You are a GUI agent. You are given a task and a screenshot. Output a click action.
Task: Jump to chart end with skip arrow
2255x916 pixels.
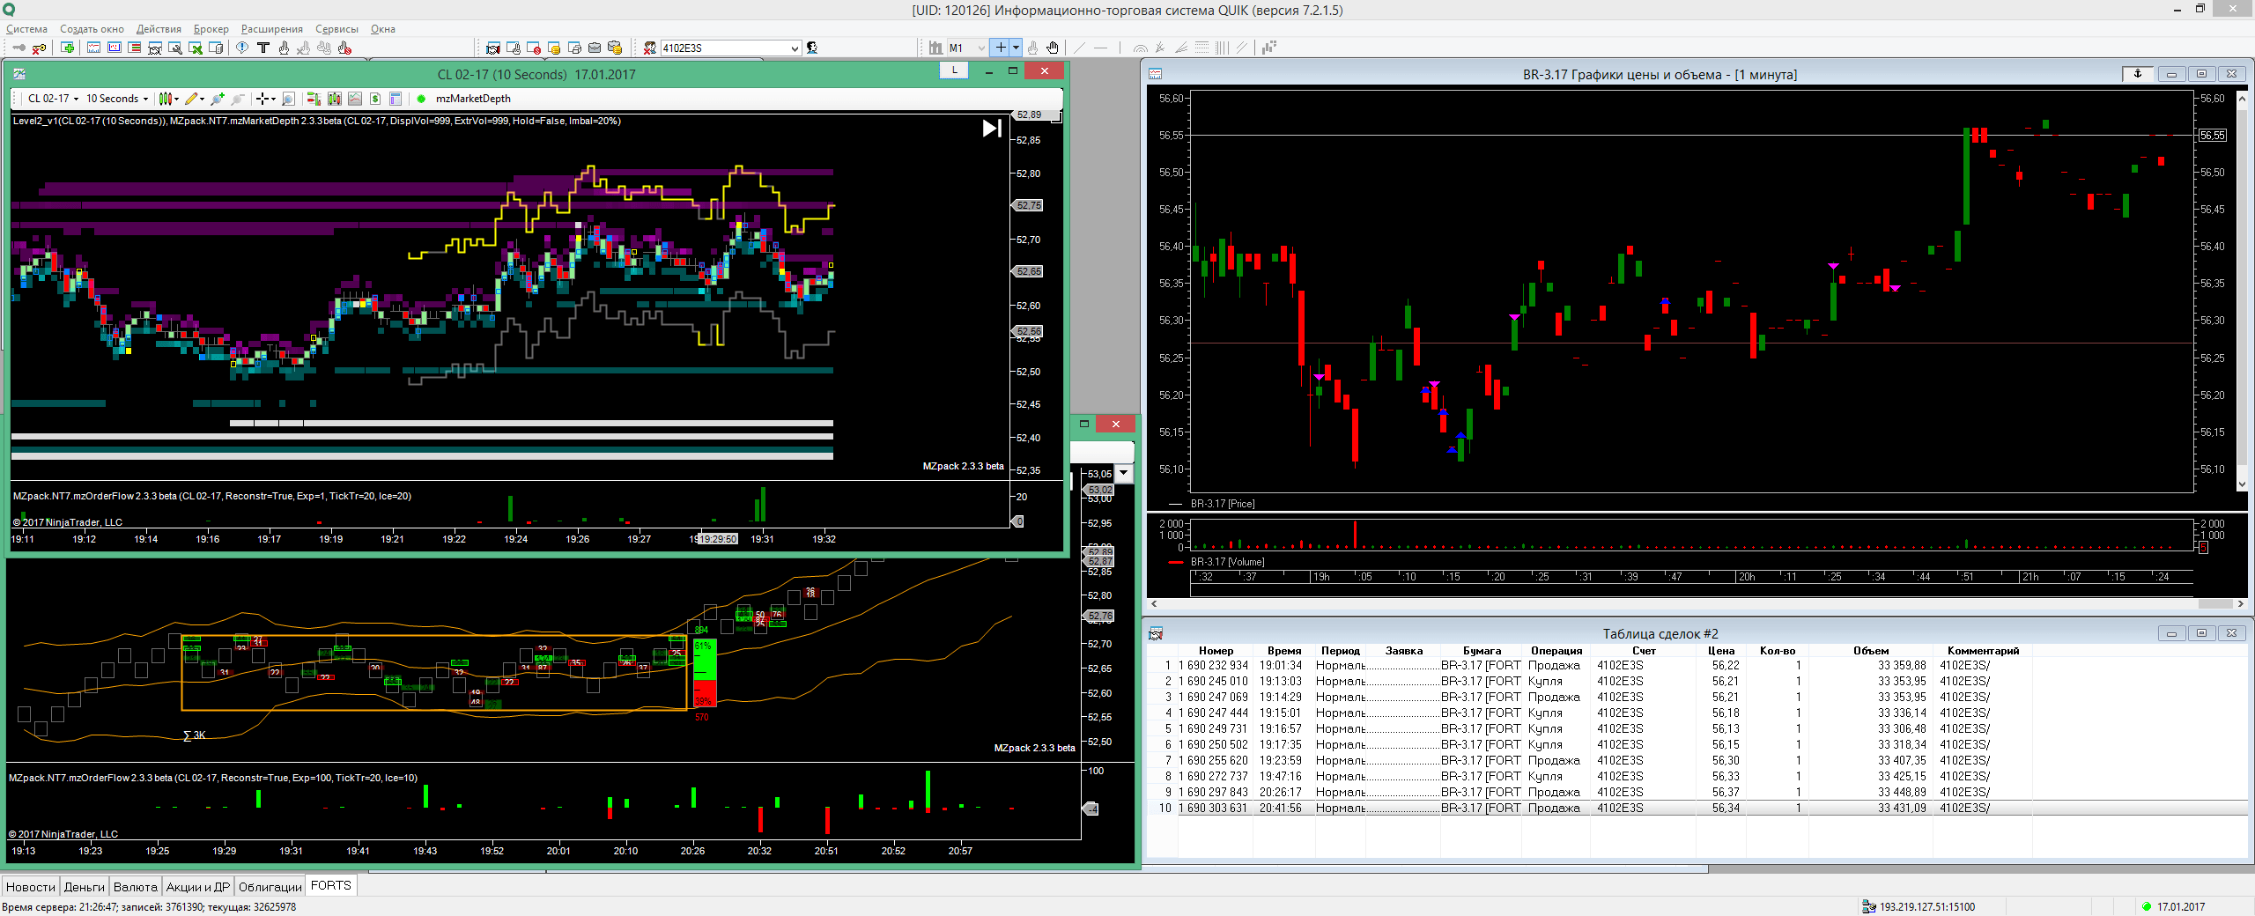992,129
